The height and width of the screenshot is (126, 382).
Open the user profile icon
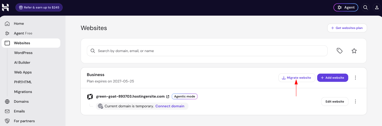click(x=377, y=8)
